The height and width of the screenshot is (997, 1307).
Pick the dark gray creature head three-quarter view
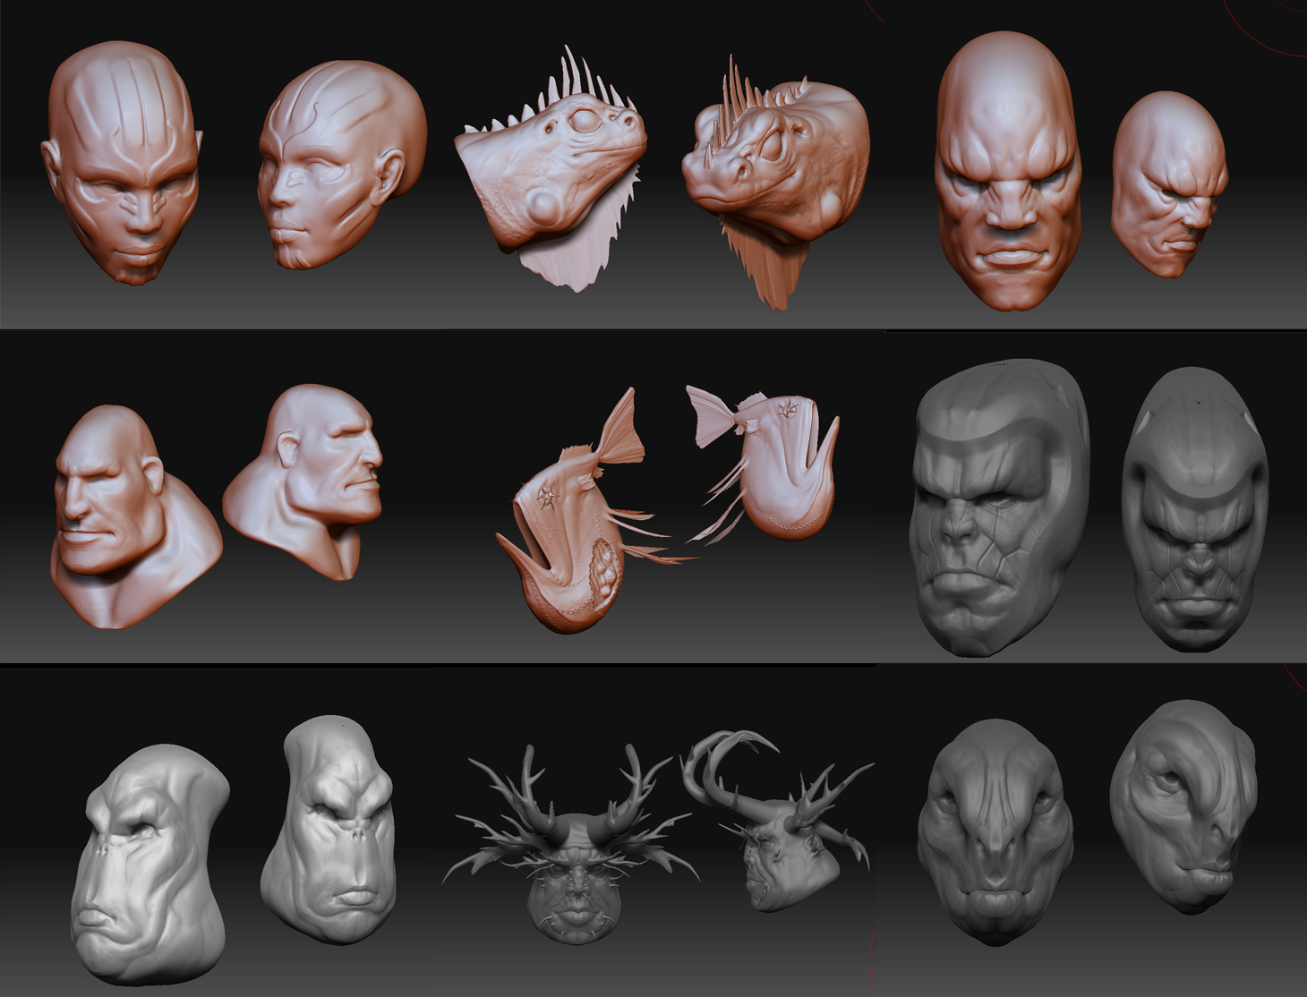tap(1185, 807)
